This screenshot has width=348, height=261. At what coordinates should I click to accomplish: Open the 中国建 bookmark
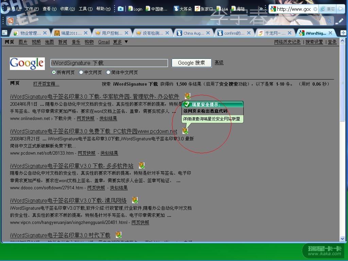click(156, 9)
